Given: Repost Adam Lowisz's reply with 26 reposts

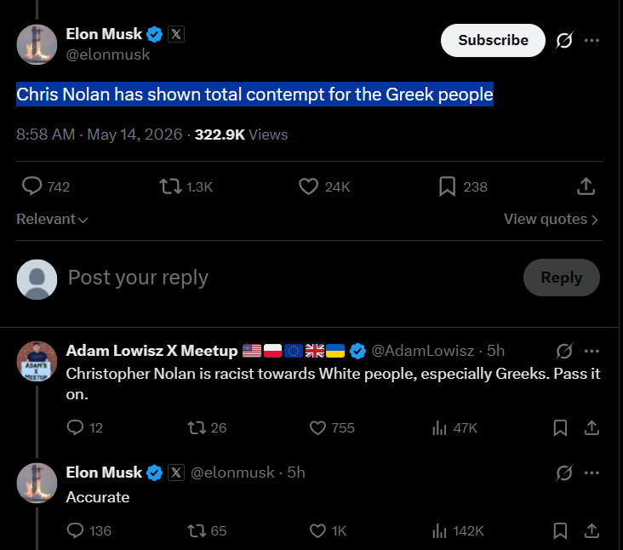Looking at the screenshot, I should pyautogui.click(x=197, y=428).
